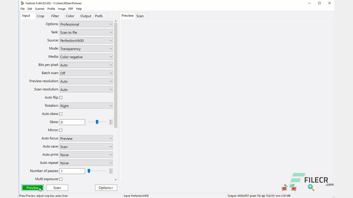Click the rotate image left icon
Image resolution: width=353 pixels, height=198 pixels.
tap(284, 188)
